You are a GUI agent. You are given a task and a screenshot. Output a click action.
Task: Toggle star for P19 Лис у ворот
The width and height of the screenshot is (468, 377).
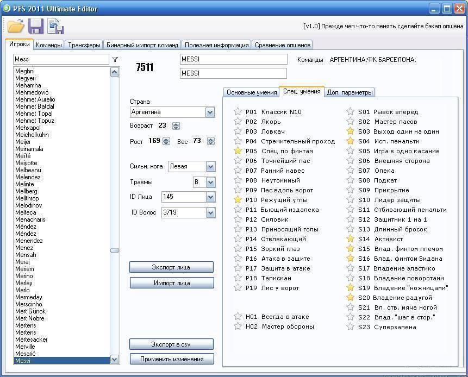coord(238,288)
